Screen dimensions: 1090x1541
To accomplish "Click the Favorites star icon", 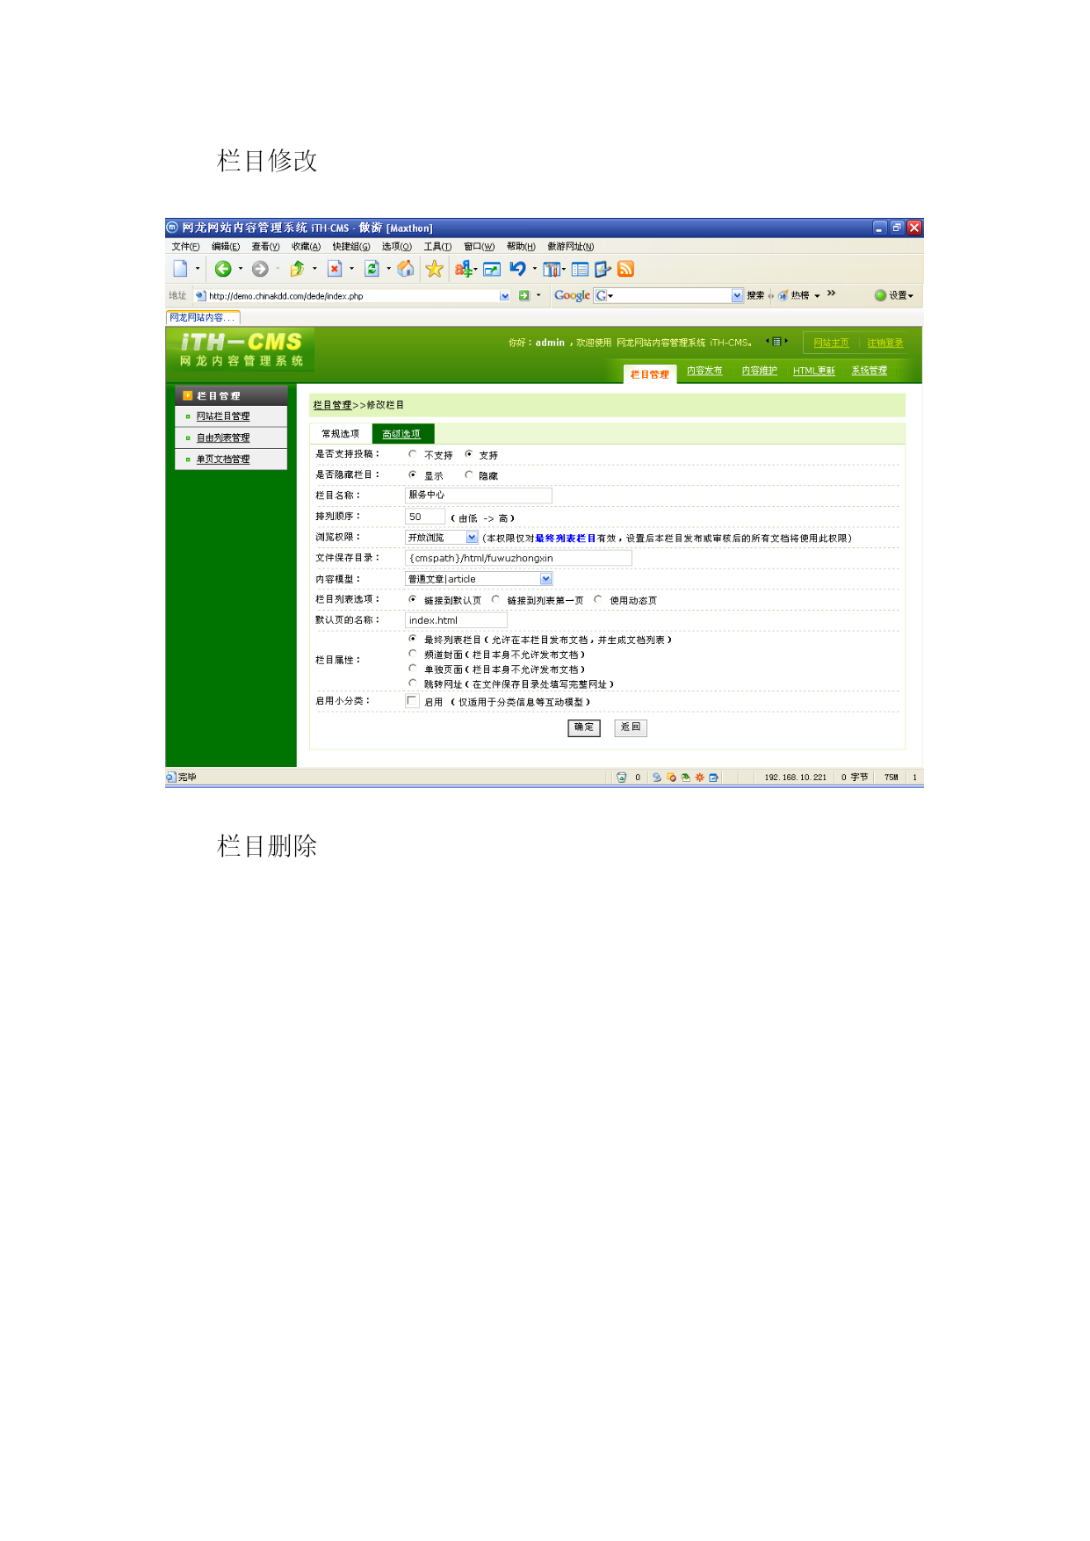I will [434, 269].
